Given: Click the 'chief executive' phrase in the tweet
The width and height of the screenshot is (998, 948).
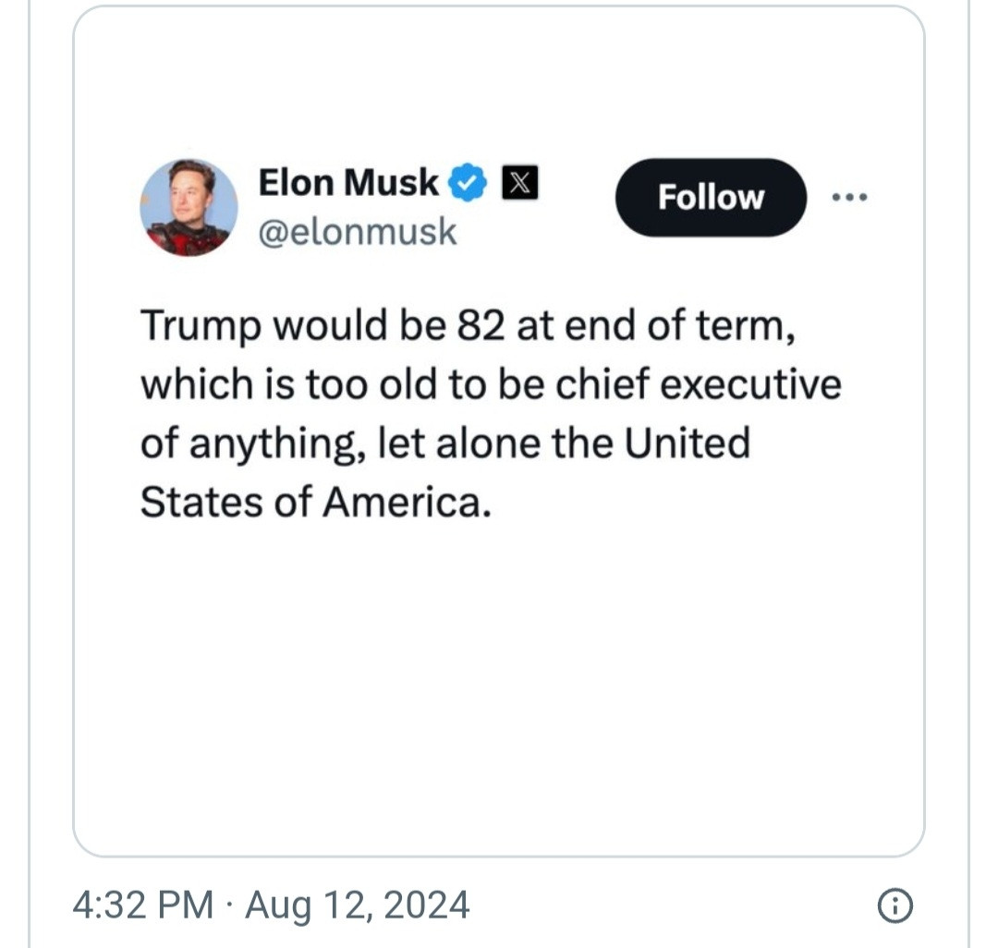Looking at the screenshot, I should [x=699, y=384].
